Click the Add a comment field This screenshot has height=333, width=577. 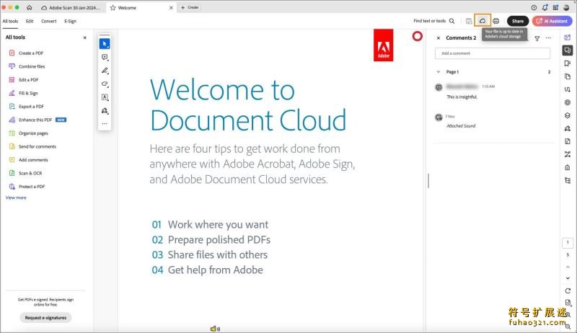tap(493, 53)
